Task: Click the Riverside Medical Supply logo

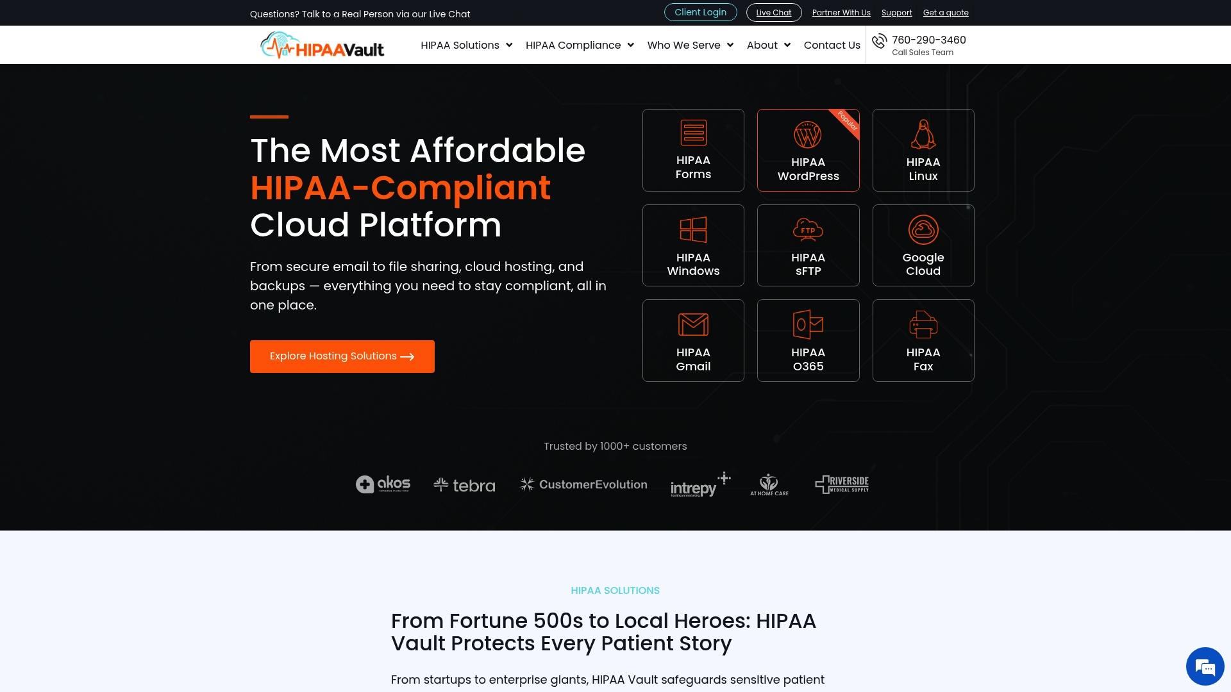Action: (x=842, y=484)
